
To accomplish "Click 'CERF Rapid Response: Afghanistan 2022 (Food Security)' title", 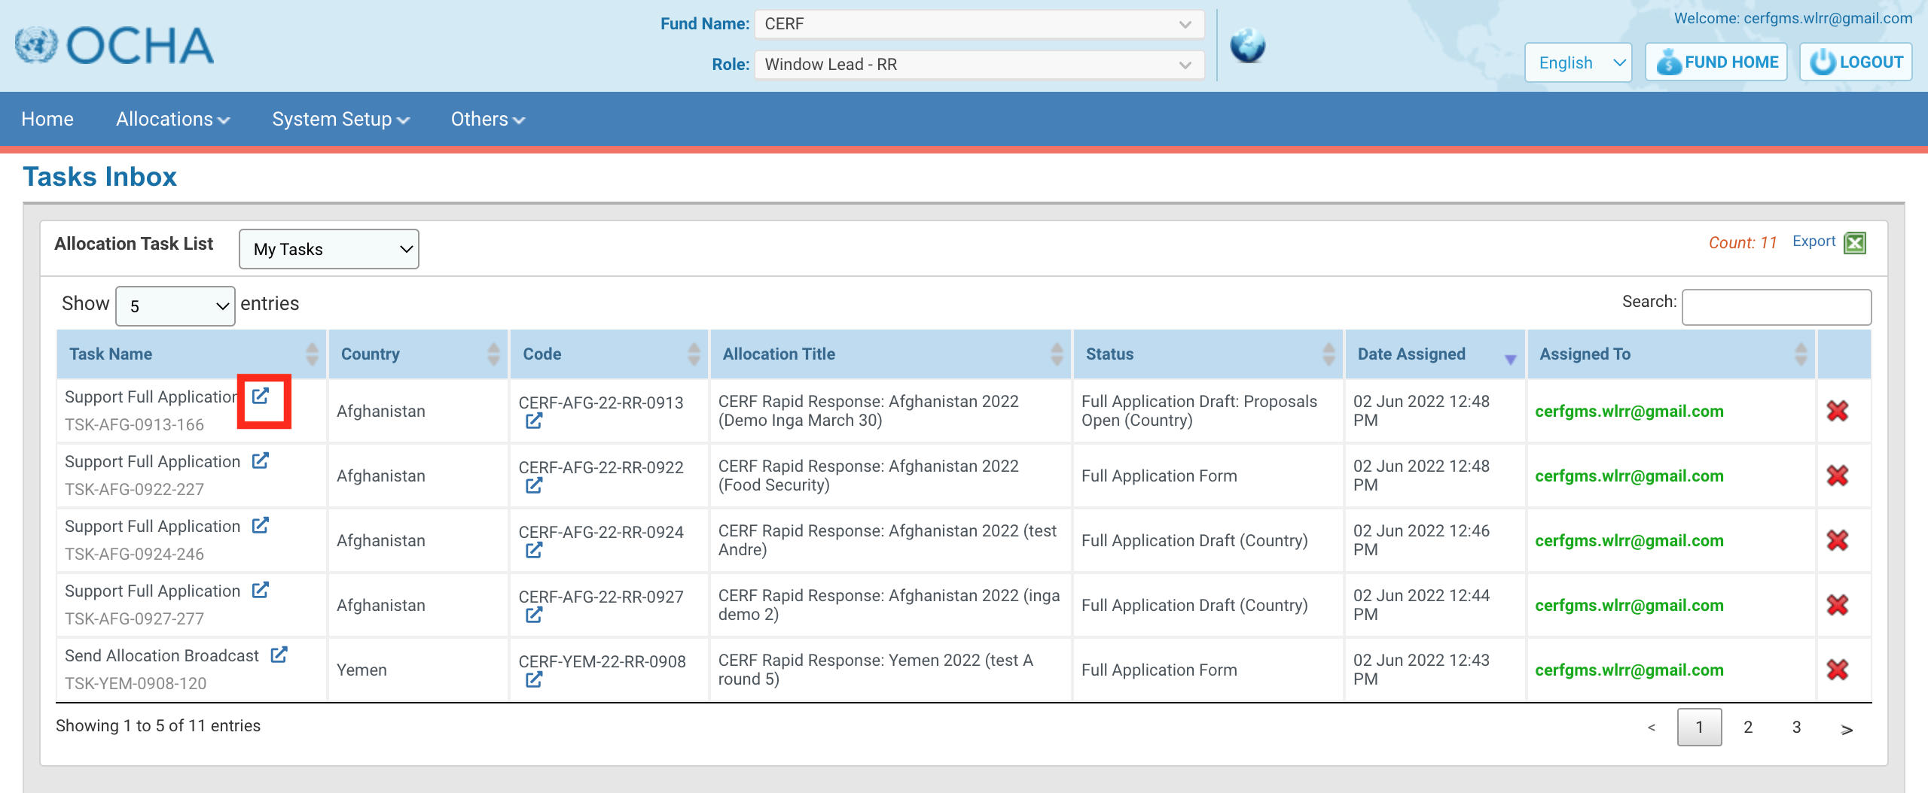I will (x=868, y=475).
